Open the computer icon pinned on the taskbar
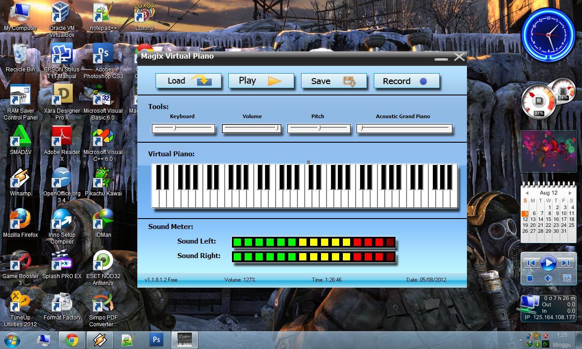This screenshot has width=582, height=349. click(x=44, y=340)
